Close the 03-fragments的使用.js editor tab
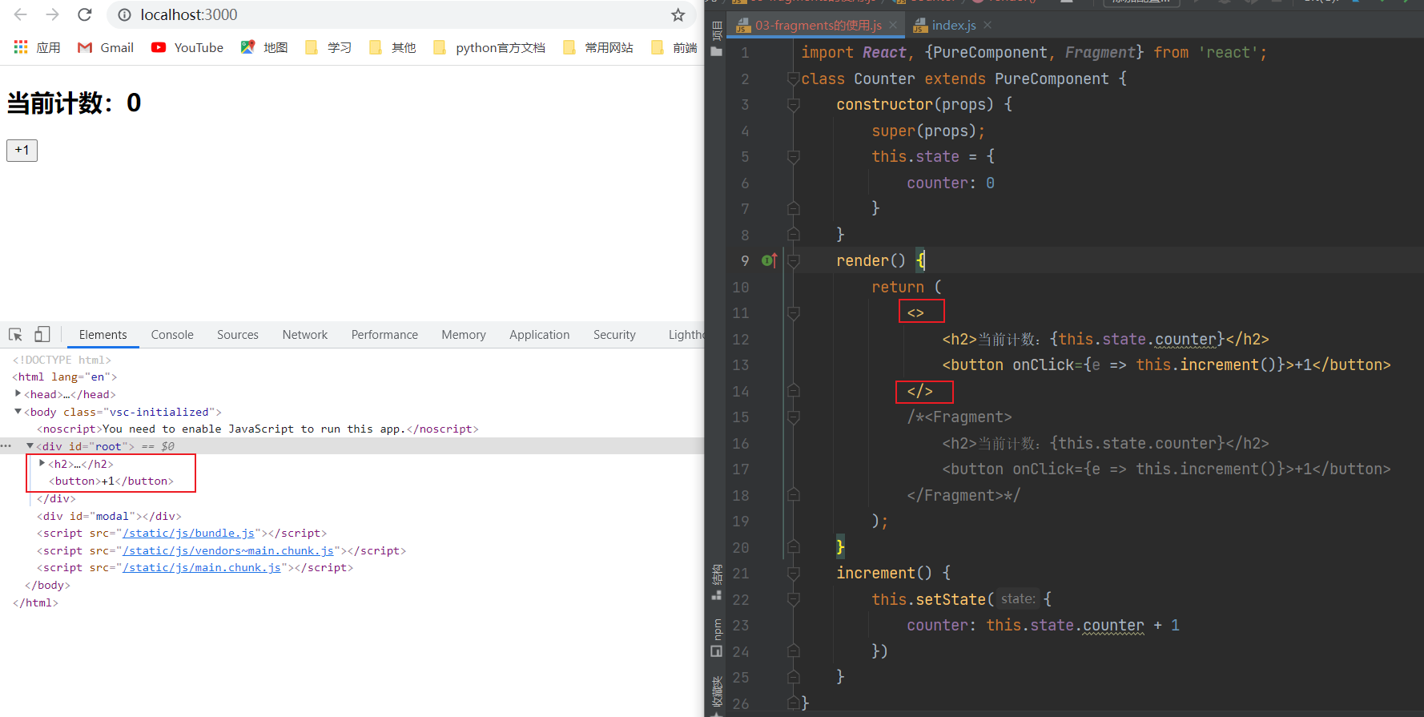Image resolution: width=1424 pixels, height=717 pixels. click(x=893, y=25)
